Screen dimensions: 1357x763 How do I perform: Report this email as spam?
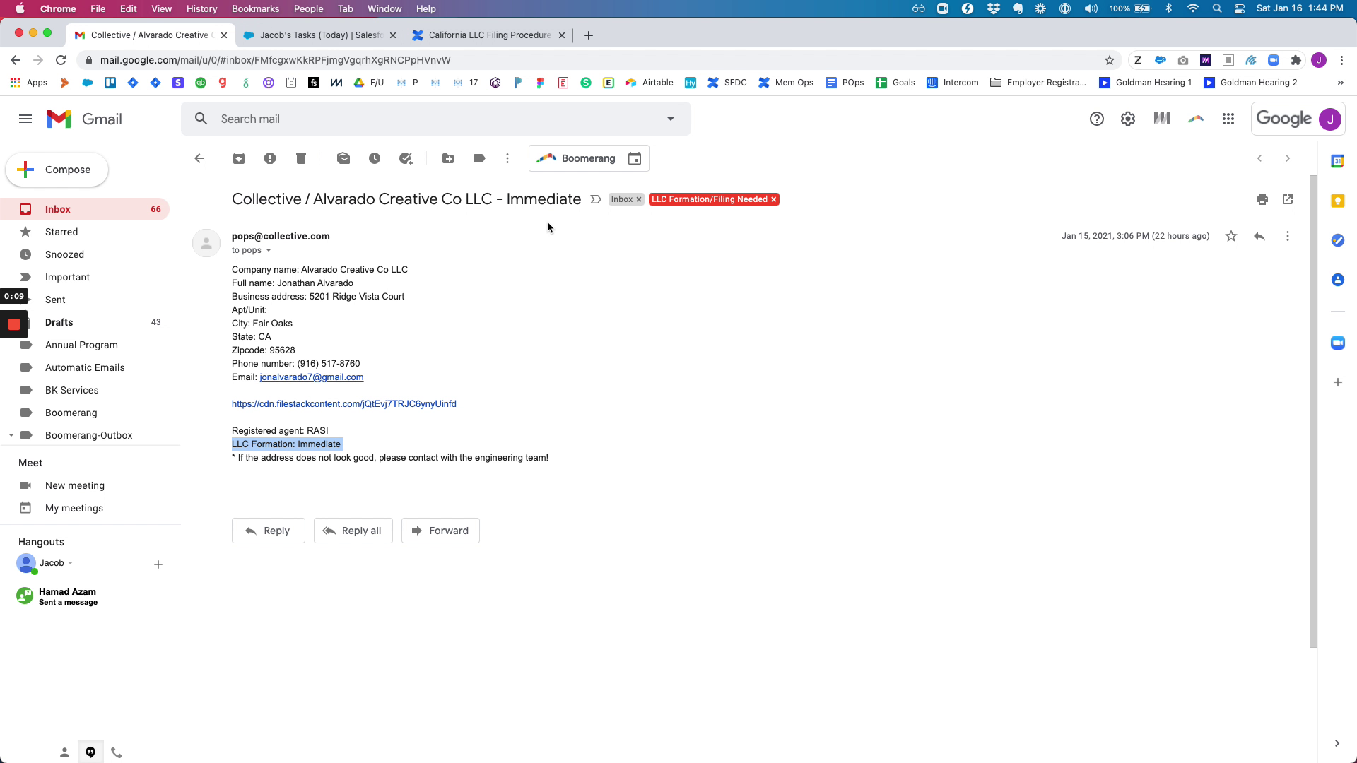(x=270, y=158)
